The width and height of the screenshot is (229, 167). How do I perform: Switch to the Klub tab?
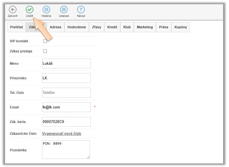(x=127, y=27)
